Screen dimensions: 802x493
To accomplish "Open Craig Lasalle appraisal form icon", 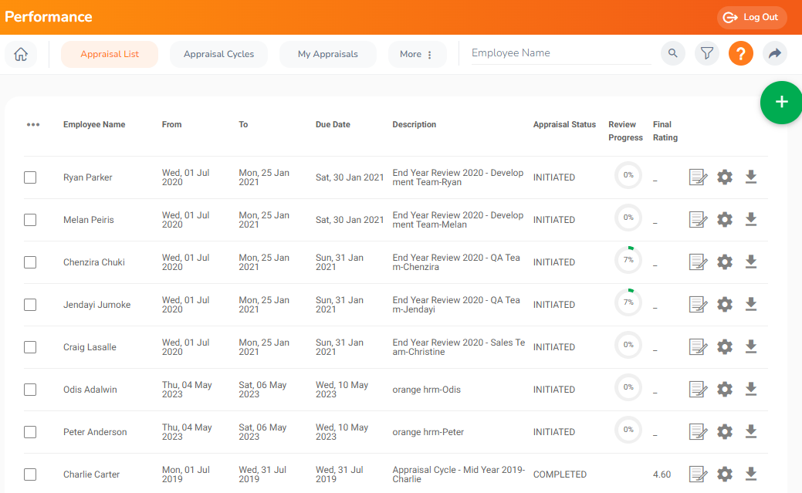I will (698, 347).
